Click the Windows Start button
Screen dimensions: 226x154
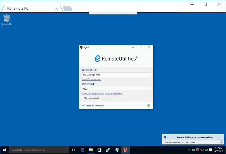[x=4, y=150]
